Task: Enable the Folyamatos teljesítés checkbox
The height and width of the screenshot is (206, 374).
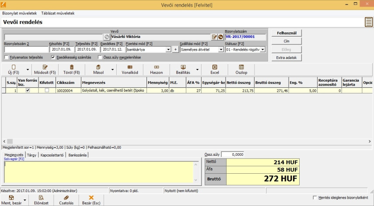Action: coord(6,57)
